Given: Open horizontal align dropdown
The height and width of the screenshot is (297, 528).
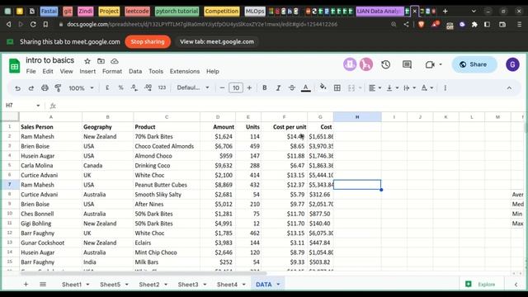Looking at the screenshot, I should tap(375, 88).
